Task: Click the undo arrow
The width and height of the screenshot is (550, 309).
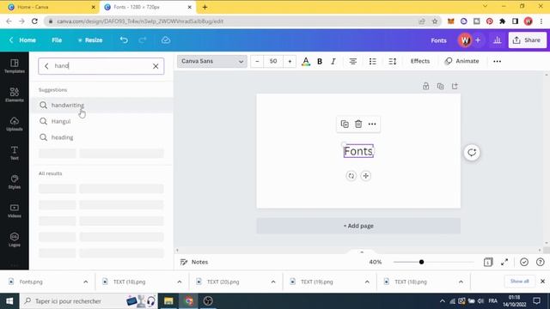Action: coord(124,40)
